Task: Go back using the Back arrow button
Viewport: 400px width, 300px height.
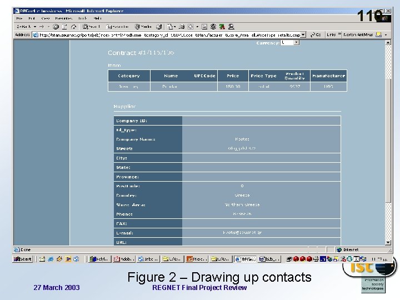Action: point(23,27)
